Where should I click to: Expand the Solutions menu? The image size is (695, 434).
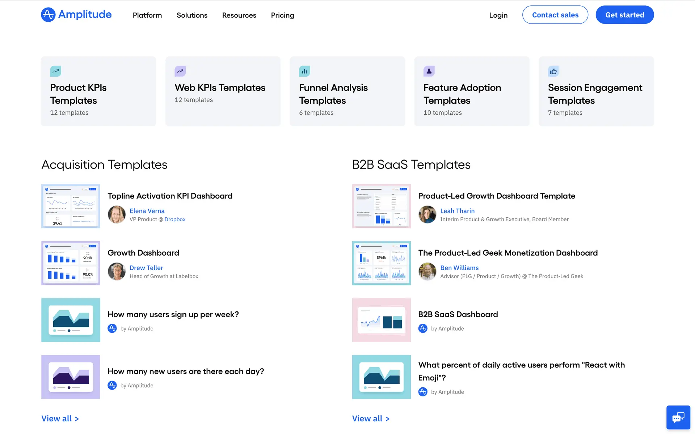point(192,15)
